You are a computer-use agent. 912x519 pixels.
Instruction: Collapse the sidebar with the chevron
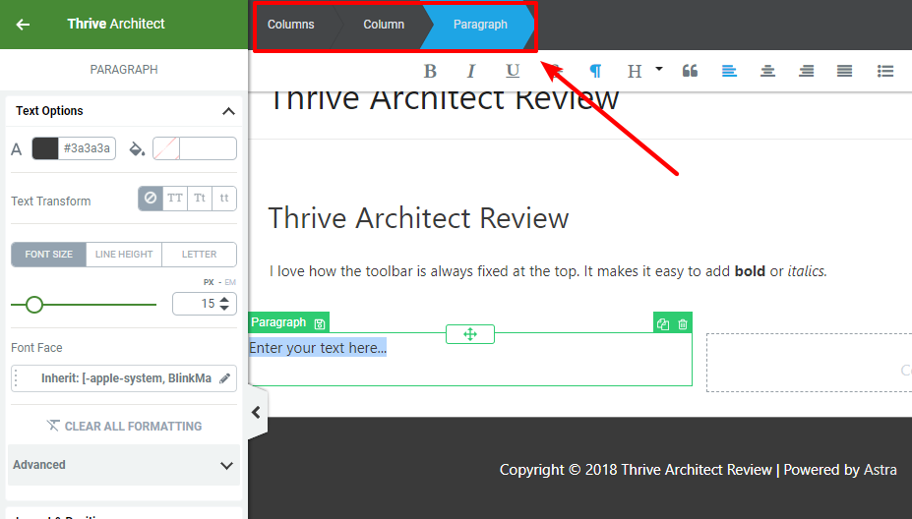click(256, 413)
